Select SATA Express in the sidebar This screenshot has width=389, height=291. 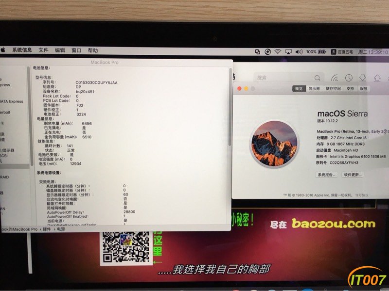click(x=11, y=101)
